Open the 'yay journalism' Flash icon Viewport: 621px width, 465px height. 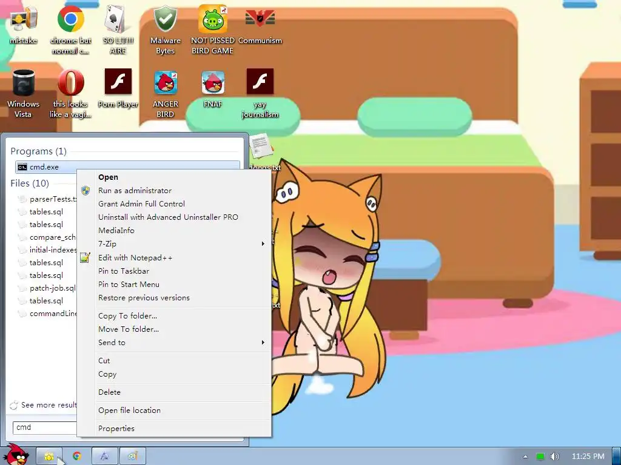260,93
